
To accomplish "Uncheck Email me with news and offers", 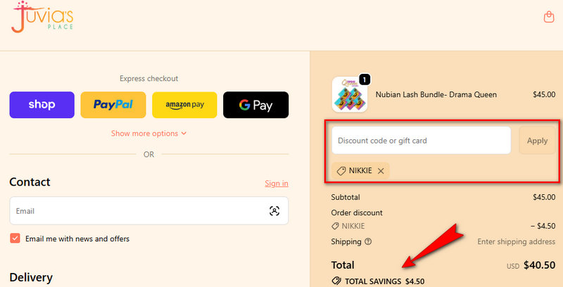I will coord(15,238).
